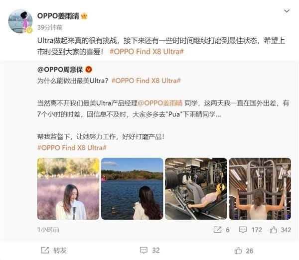The height and width of the screenshot is (260, 299).
Task: Open hashtag after 为什么能做出最美Ultra?
Action: click(146, 81)
